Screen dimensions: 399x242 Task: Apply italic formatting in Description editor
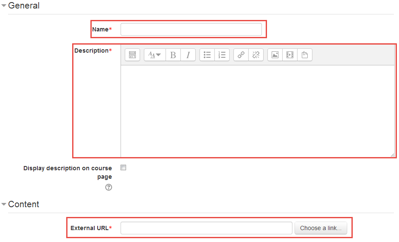tap(188, 55)
